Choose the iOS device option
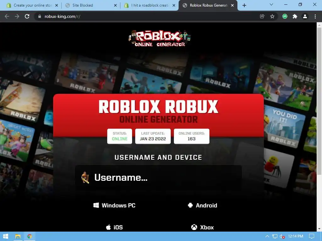This screenshot has height=241, width=322. (114, 227)
